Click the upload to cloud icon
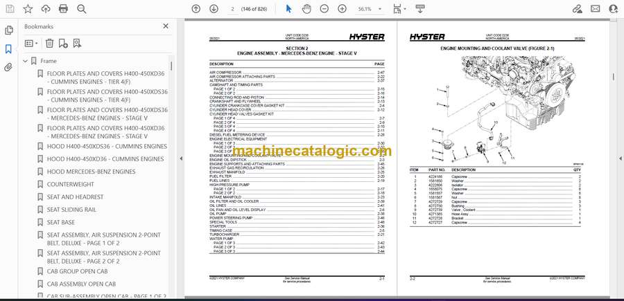Image resolution: width=624 pixels, height=301 pixels. (x=46, y=9)
